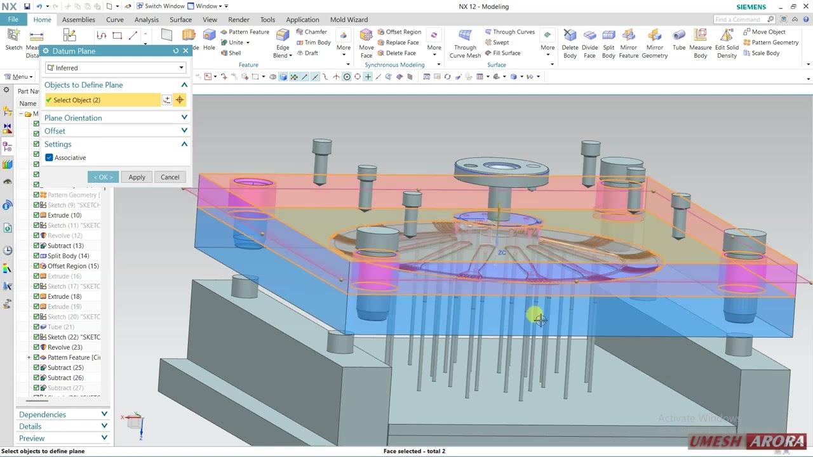Click Fill Surface command

[502, 53]
